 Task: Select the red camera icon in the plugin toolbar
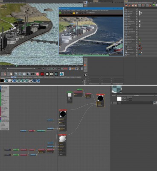point(42,74)
